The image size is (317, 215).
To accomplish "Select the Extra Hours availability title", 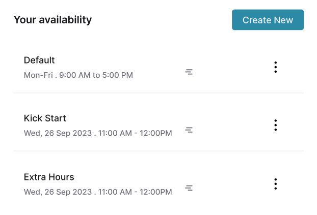I will 49,177.
